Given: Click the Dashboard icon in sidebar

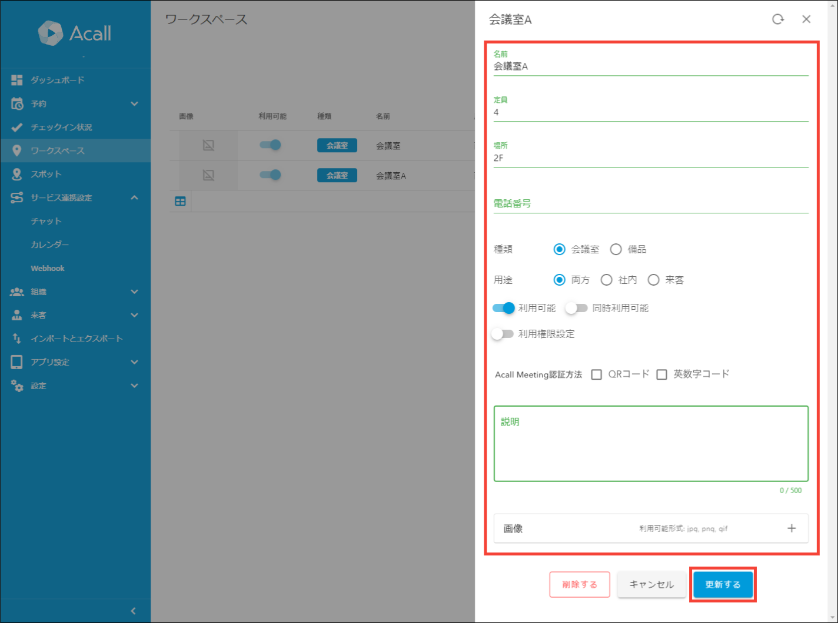Looking at the screenshot, I should [x=17, y=80].
